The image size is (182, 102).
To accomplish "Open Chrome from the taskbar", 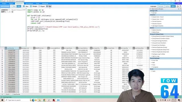I will coord(44,100).
